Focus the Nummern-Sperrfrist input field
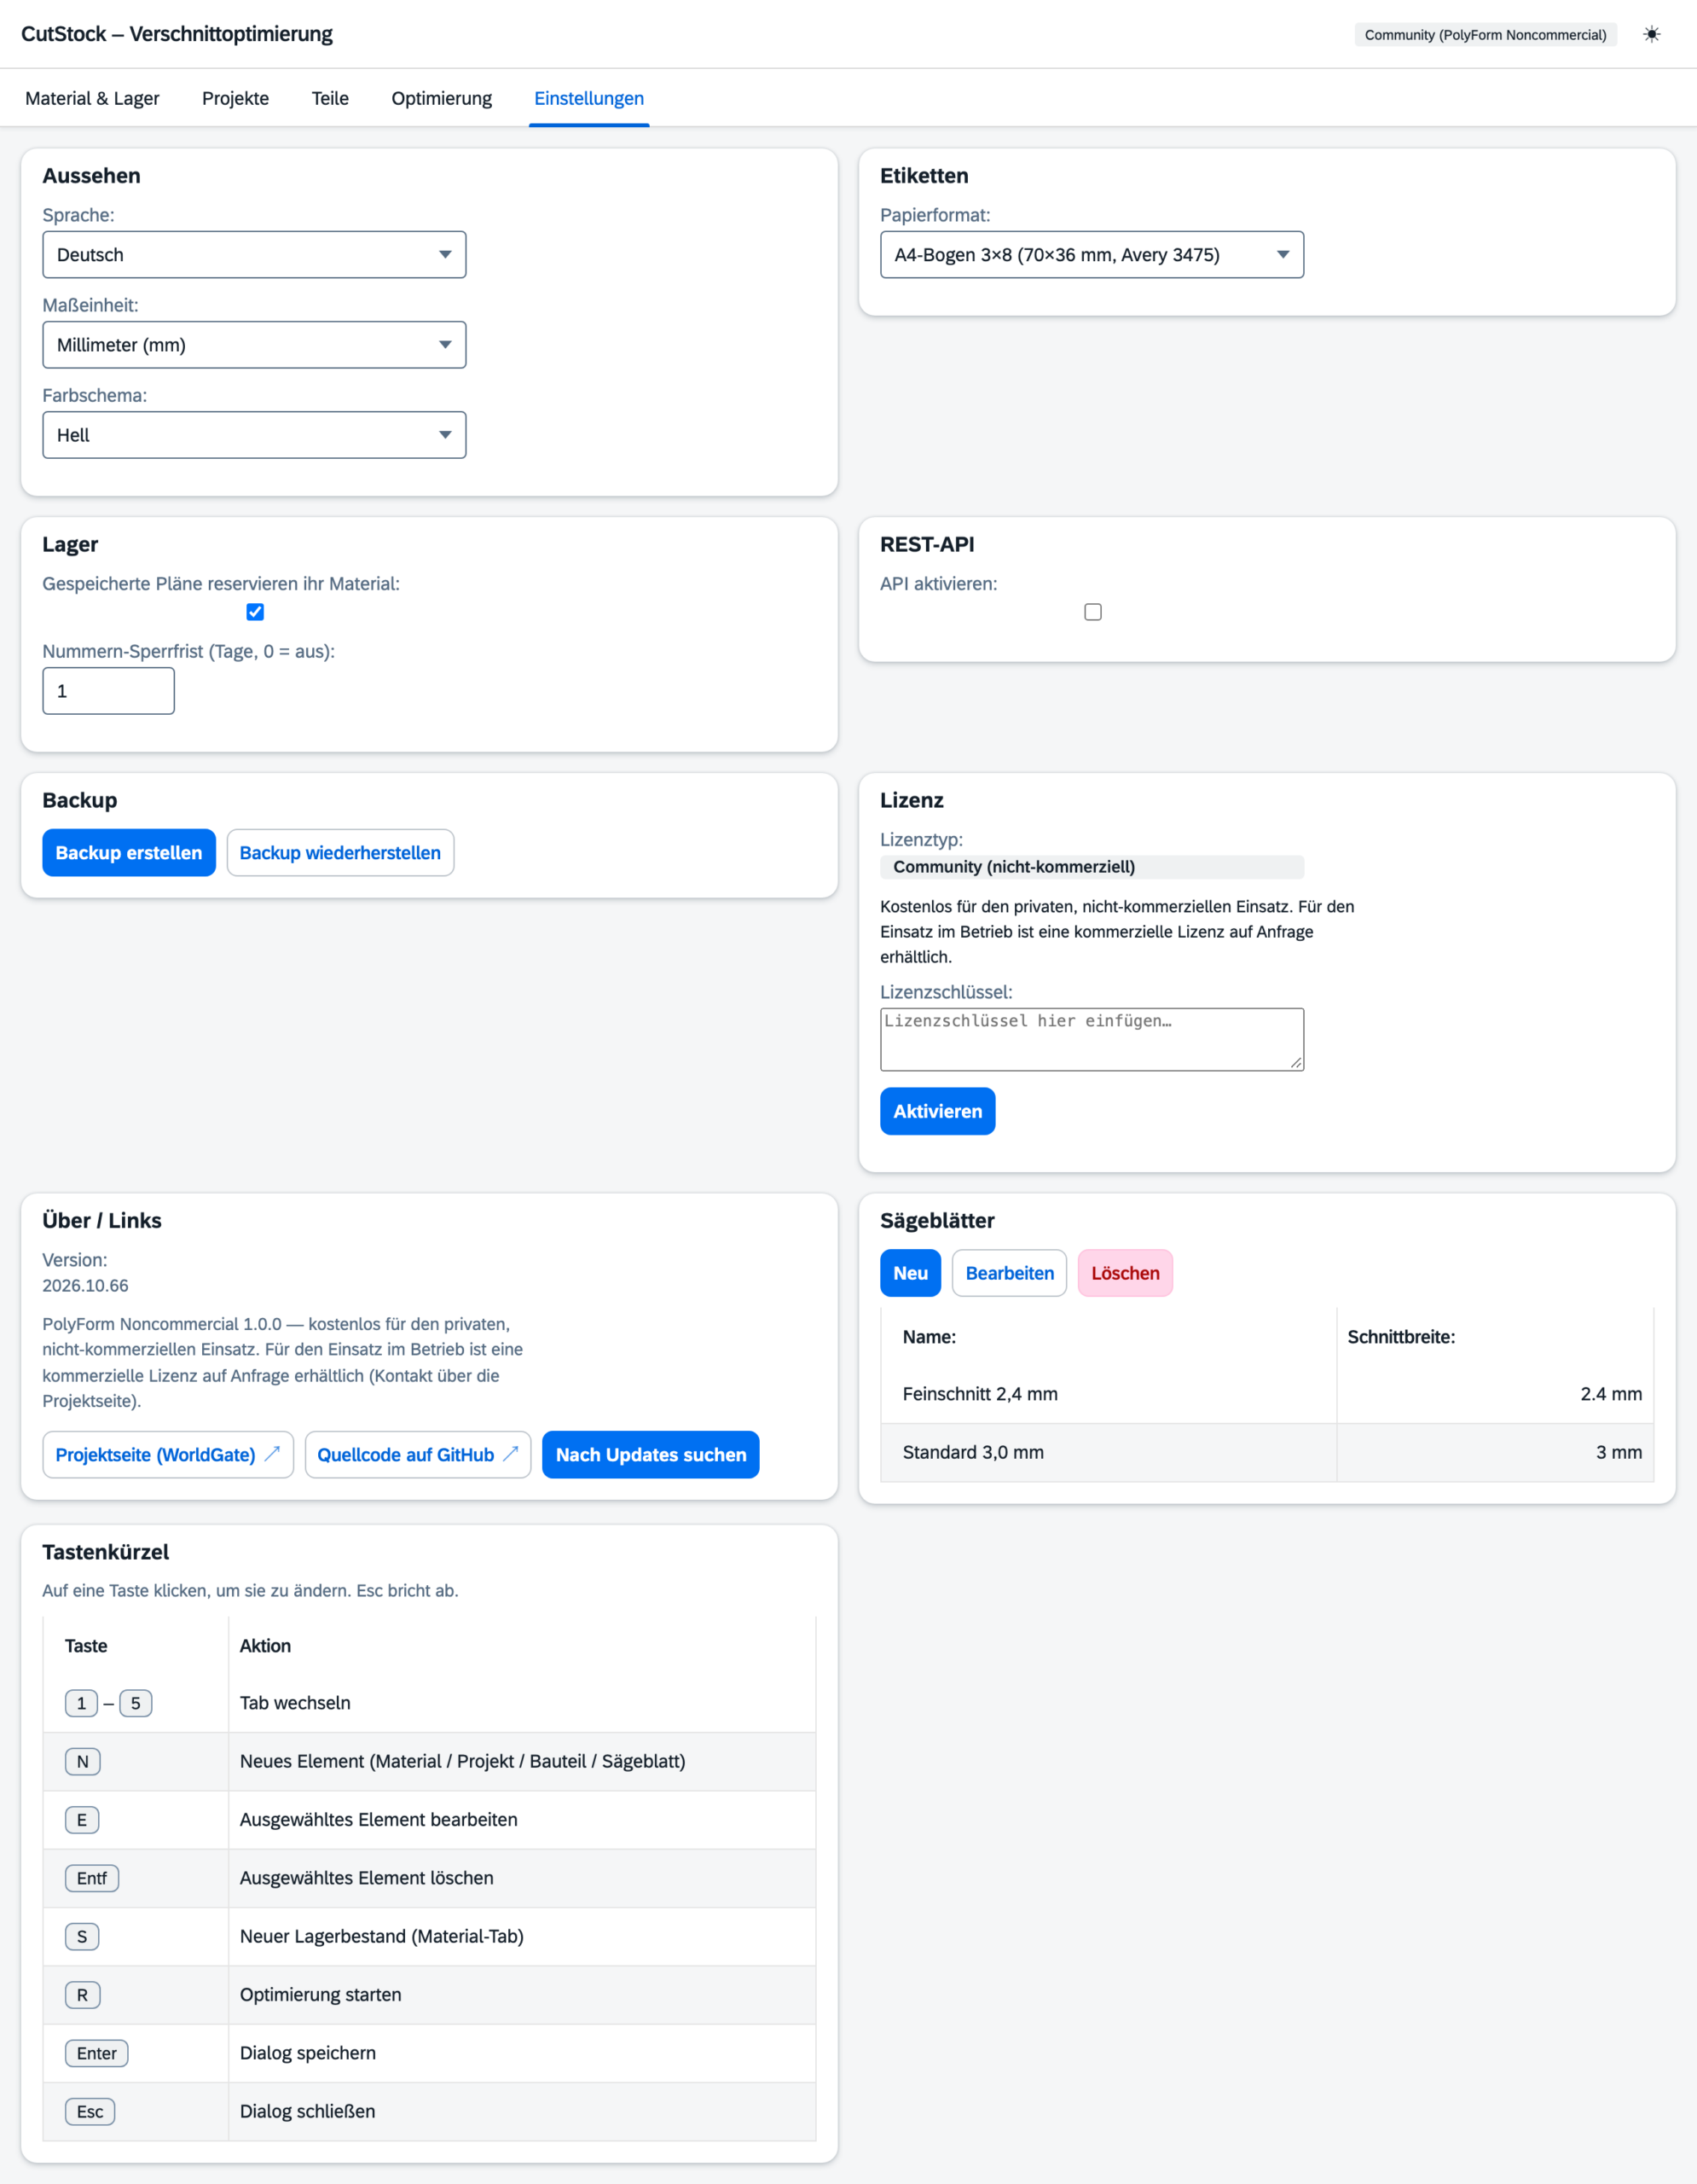 pos(108,691)
